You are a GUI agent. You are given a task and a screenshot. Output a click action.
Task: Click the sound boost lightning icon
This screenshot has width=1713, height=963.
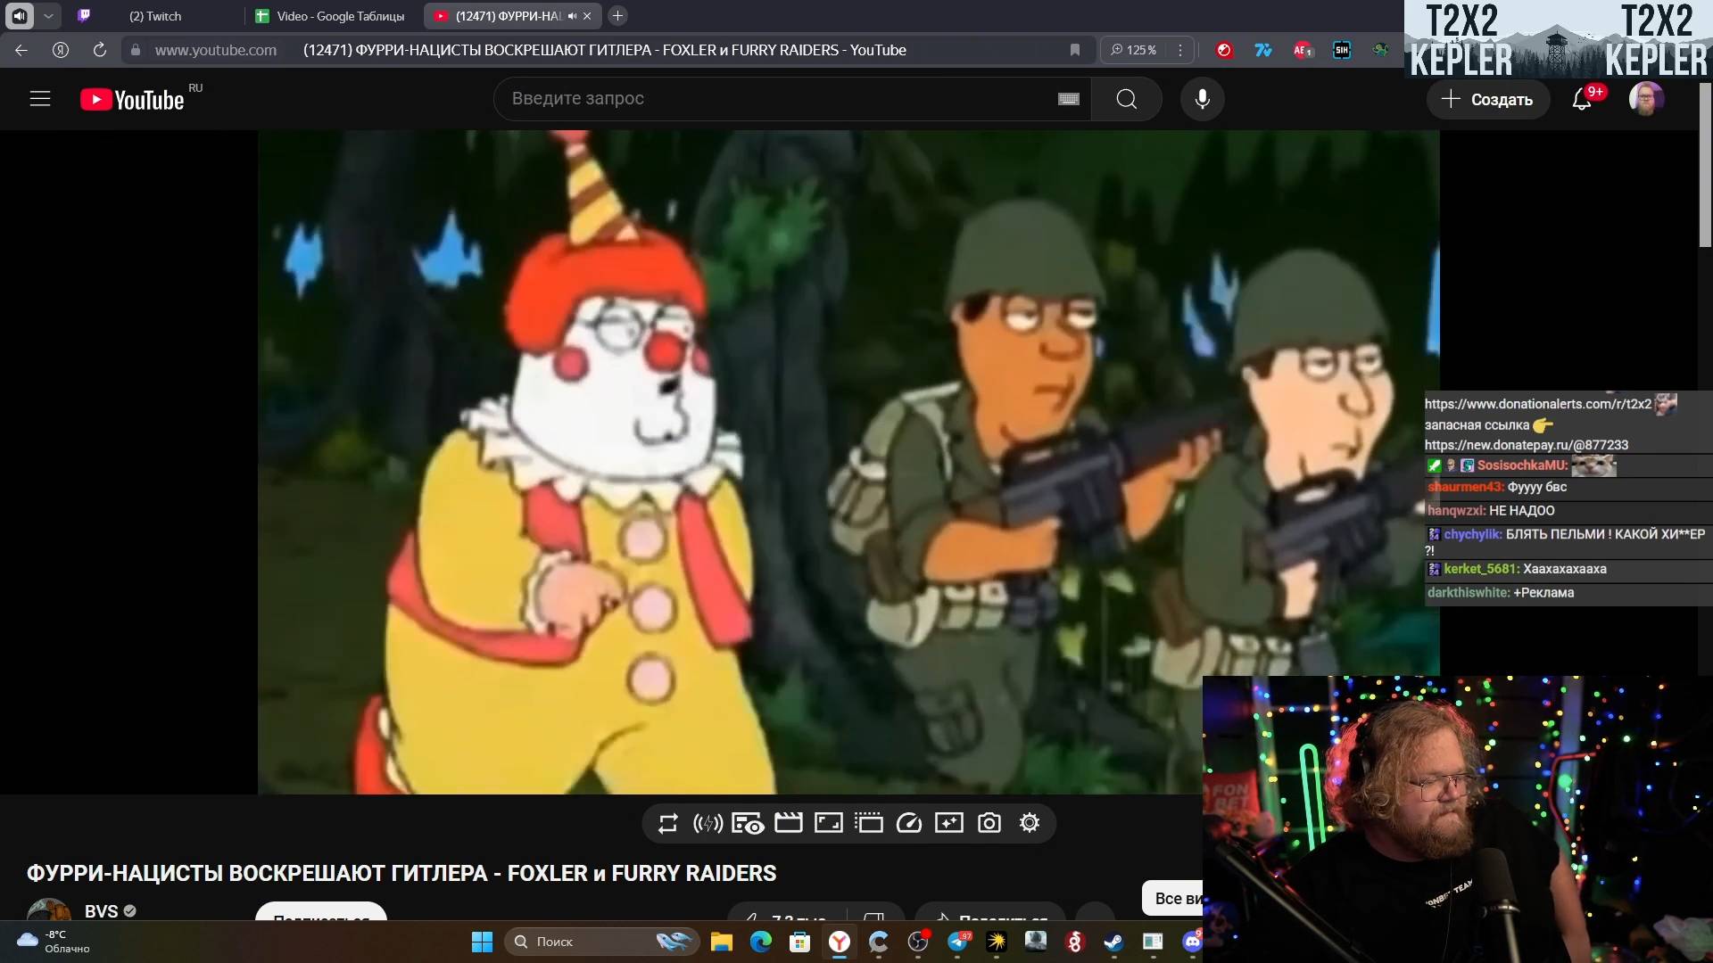tap(708, 823)
